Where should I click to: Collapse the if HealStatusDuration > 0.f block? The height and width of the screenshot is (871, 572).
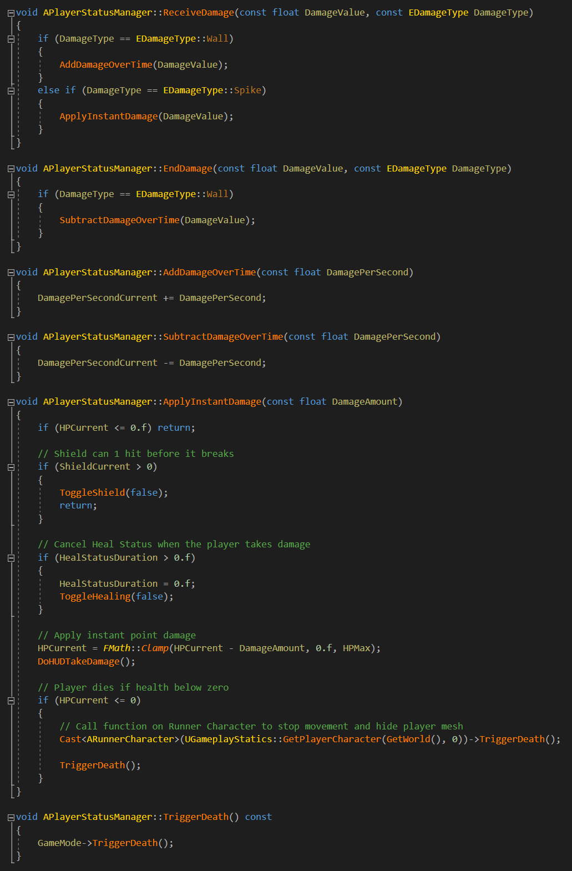tap(11, 558)
